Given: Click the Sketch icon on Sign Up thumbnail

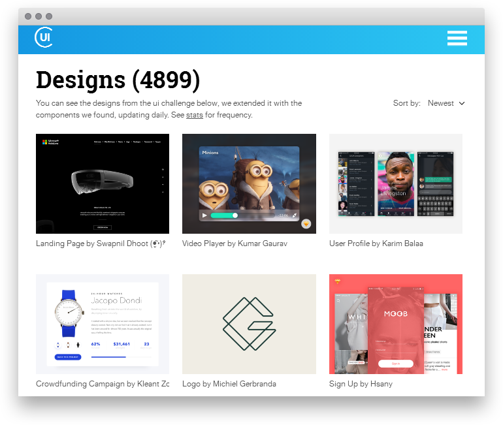Looking at the screenshot, I should point(337,281).
